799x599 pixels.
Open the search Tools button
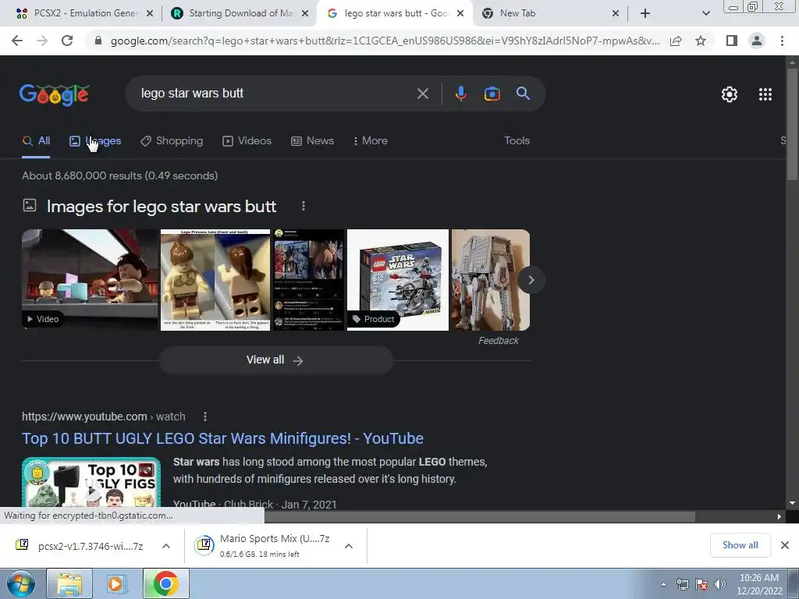(x=517, y=140)
